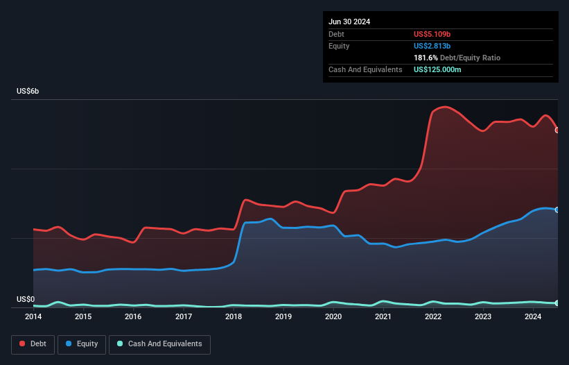Click the US$5.109b debt value
Viewport: 569px width, 365px height.
[x=432, y=34]
